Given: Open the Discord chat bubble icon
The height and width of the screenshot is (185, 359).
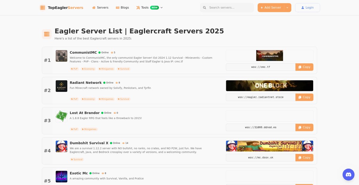Looking at the screenshot, I should point(349,175).
